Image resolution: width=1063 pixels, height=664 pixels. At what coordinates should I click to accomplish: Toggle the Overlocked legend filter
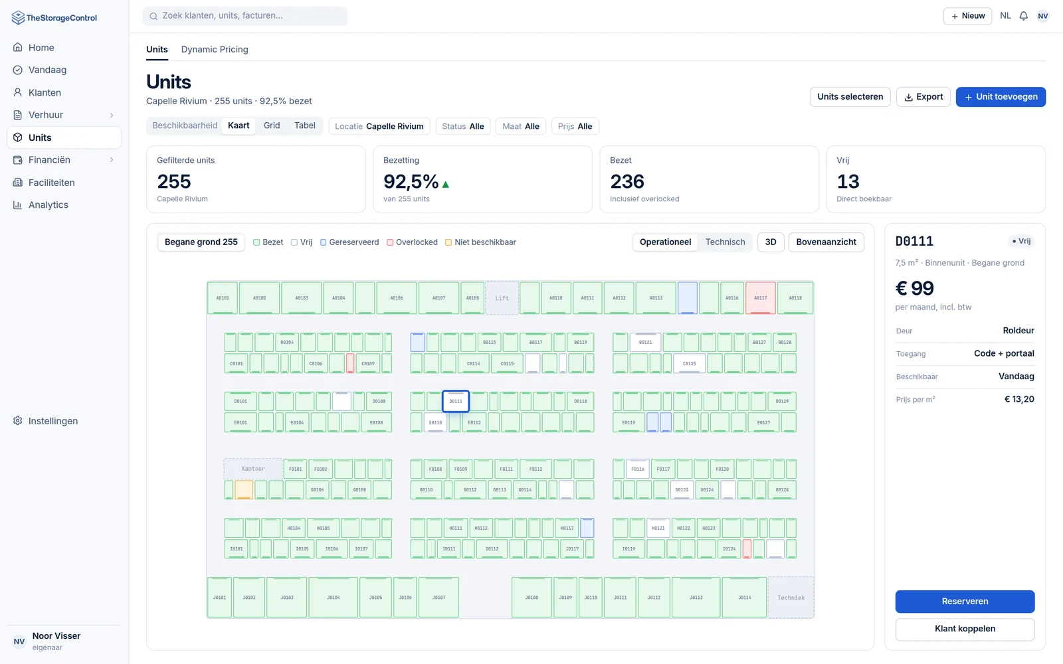pyautogui.click(x=413, y=242)
